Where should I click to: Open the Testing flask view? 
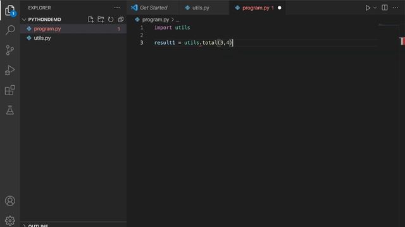(x=10, y=110)
